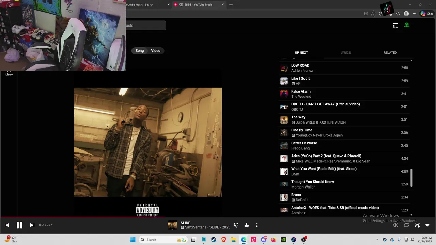Dislike the song SLIDE

236,225
